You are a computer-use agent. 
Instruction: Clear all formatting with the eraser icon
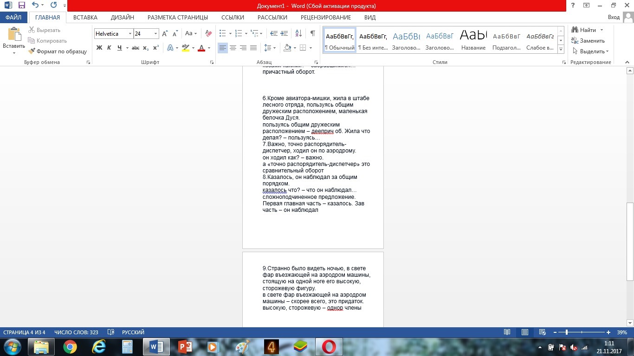(x=208, y=33)
